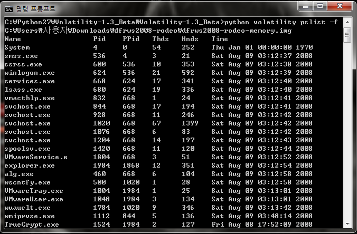
Task: Select the 'winlogon.exe' process name
Action: point(30,73)
